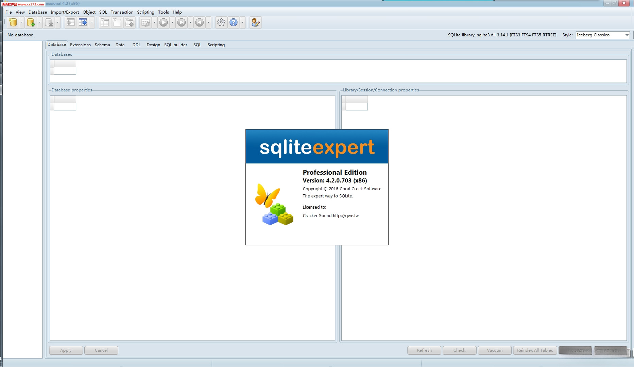
Task: Click the SQLite library version text
Action: point(502,35)
